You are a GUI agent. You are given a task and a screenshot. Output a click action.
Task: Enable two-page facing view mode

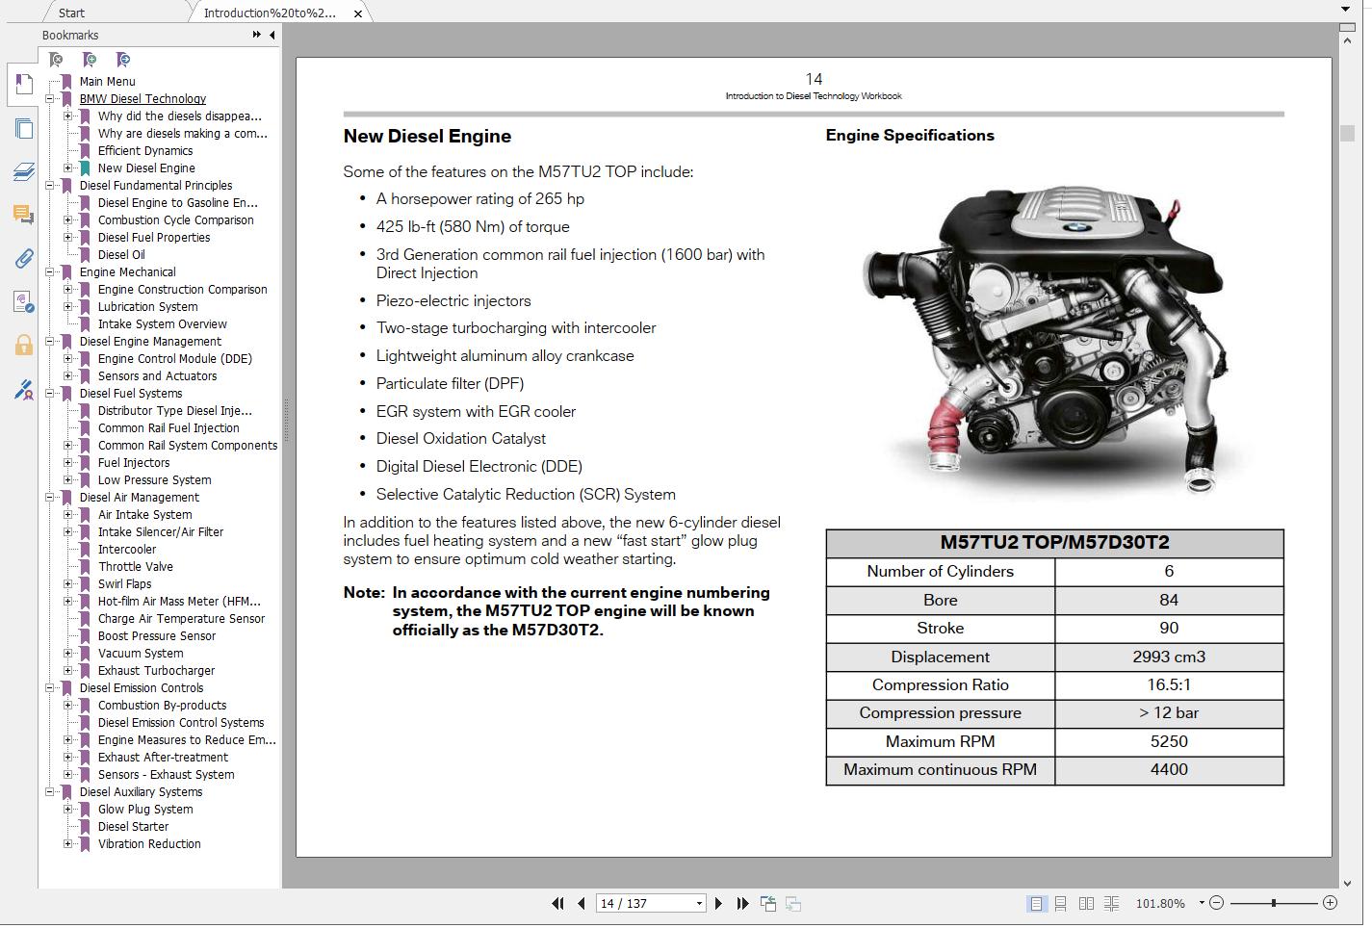click(1086, 904)
